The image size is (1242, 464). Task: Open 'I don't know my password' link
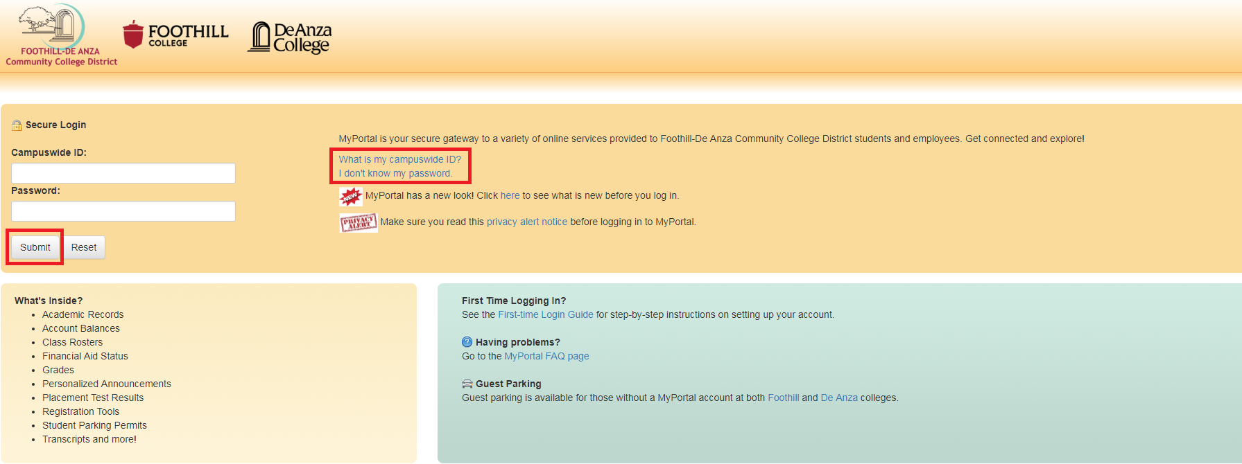[395, 173]
